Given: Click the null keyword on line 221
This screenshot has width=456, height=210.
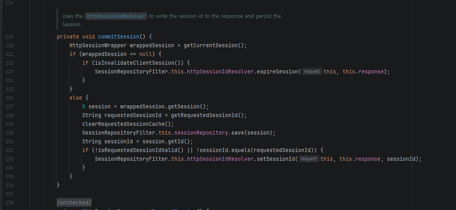Looking at the screenshot, I should pos(145,54).
